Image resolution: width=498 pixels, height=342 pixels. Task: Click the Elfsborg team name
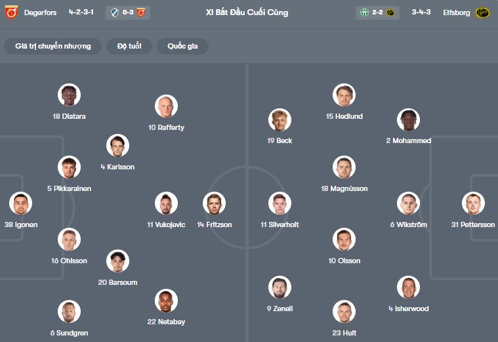(455, 12)
